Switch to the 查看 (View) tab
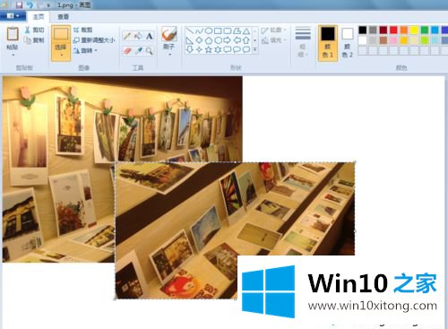The image size is (448, 329). tap(63, 17)
